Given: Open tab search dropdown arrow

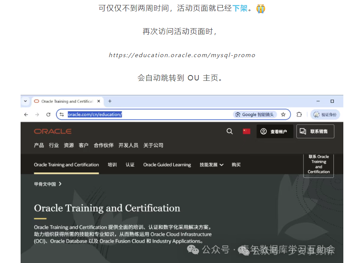Looking at the screenshot, I should pyautogui.click(x=26, y=101).
